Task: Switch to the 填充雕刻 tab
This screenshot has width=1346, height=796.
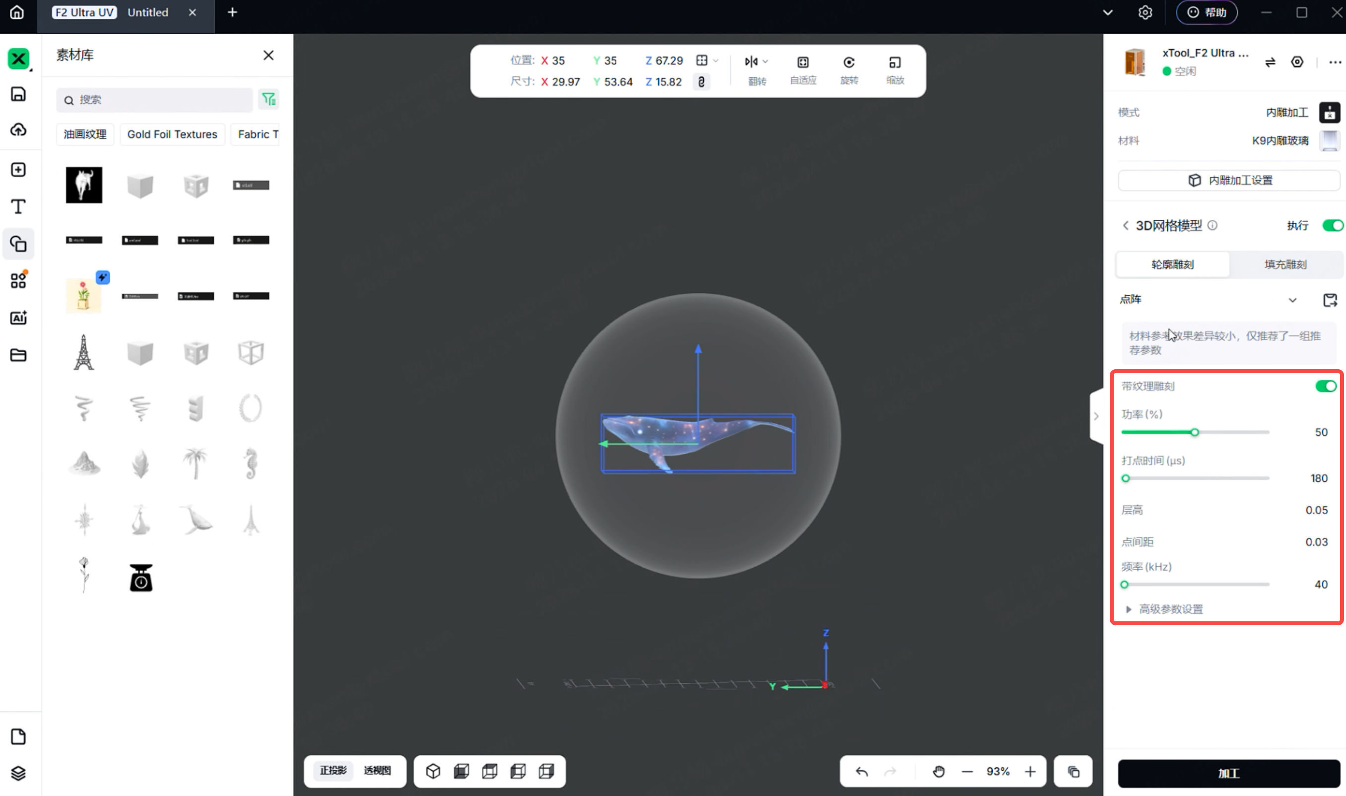Action: click(x=1285, y=265)
